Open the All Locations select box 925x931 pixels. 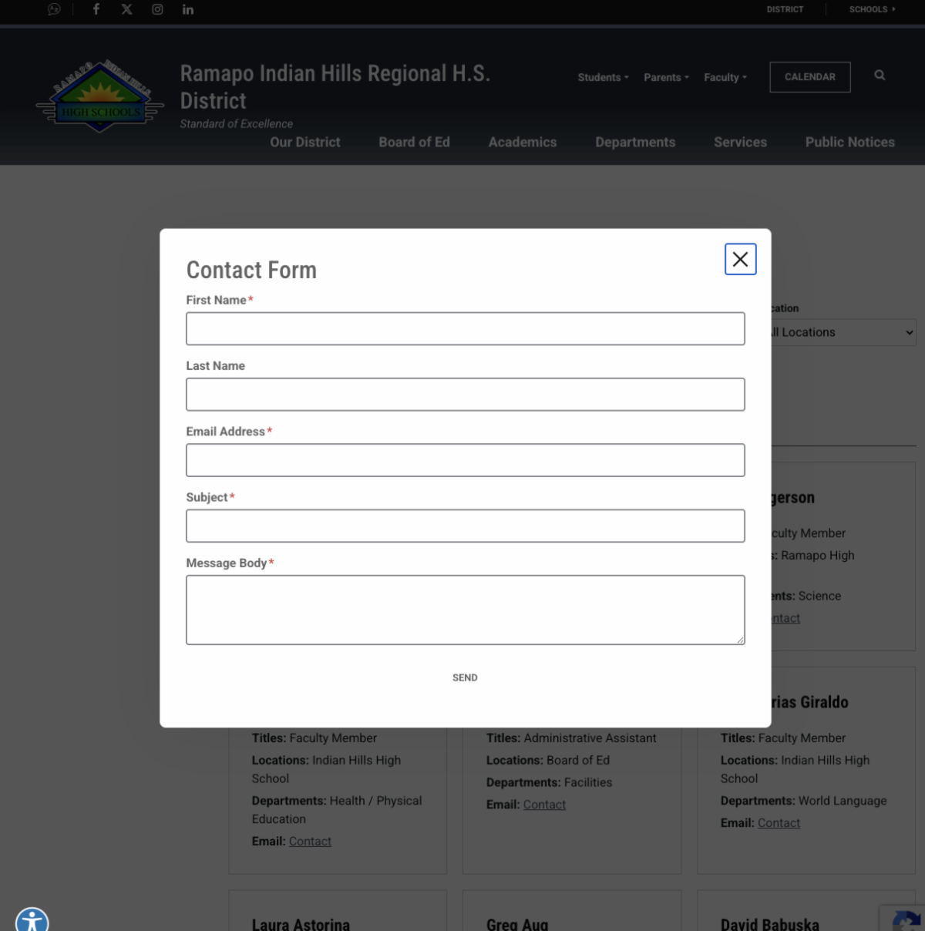point(844,332)
